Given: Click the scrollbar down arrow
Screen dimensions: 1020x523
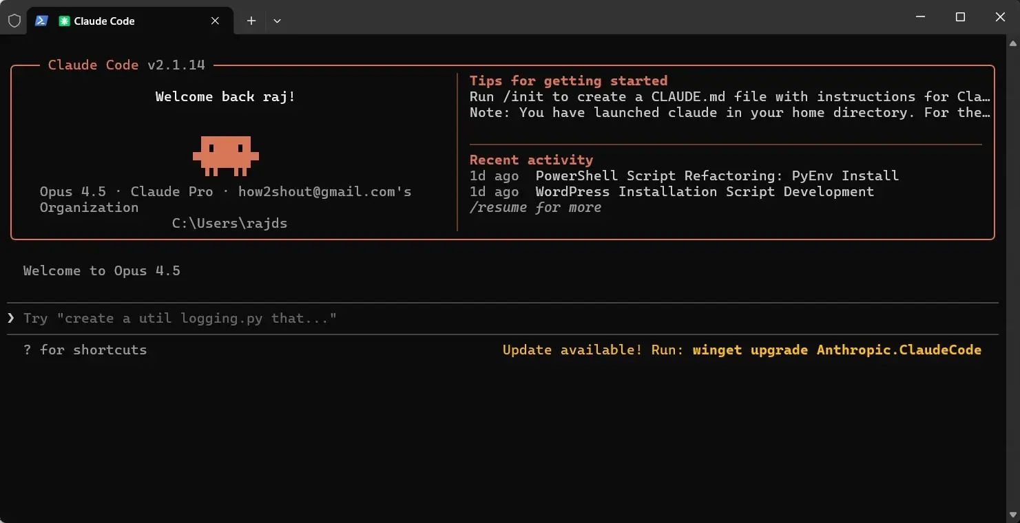Looking at the screenshot, I should pyautogui.click(x=1014, y=515).
